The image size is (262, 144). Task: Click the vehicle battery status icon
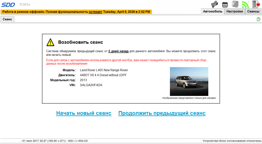235,4
